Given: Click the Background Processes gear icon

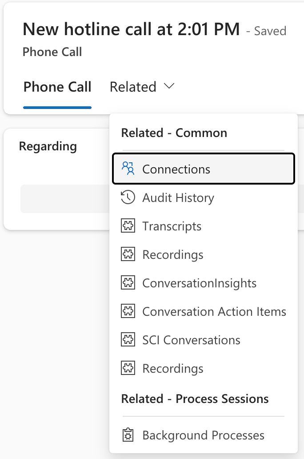Looking at the screenshot, I should (128, 435).
